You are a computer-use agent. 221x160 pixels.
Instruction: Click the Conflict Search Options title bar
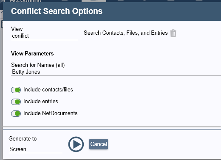point(112,11)
